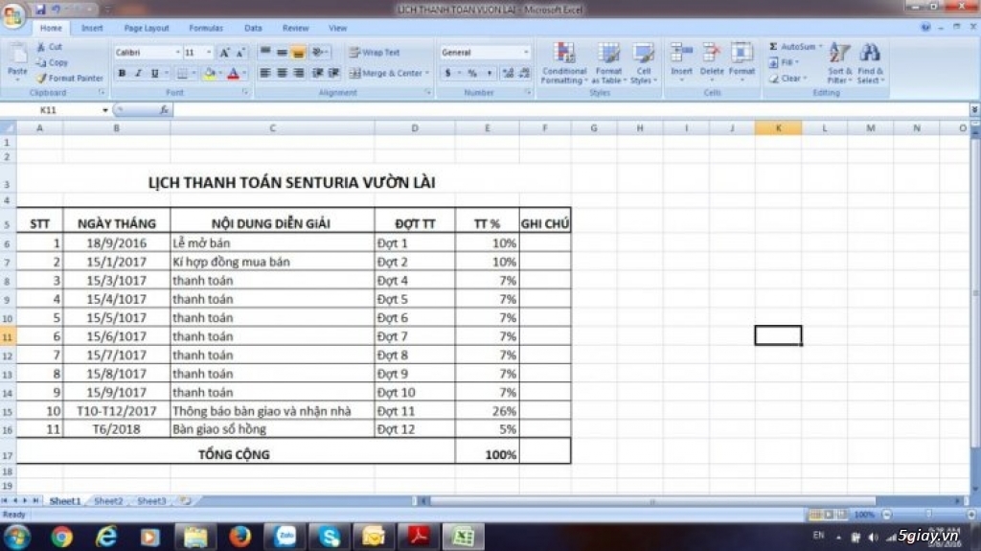Click Shrink Font icon

[240, 53]
